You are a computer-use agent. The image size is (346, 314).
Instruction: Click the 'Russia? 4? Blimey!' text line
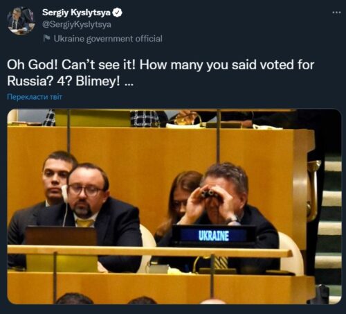coord(64,81)
